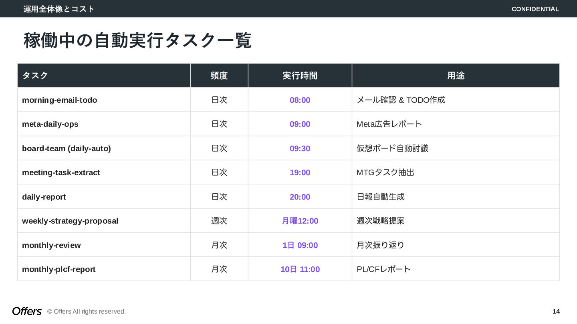Select the board-team (daily-auto) row label
Viewport: 577px width, 324px height.
coord(67,148)
